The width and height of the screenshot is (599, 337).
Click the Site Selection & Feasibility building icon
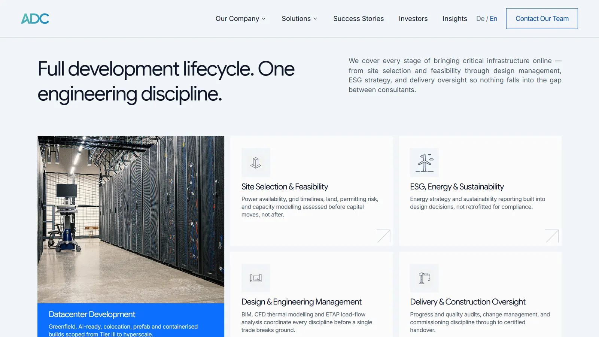(x=256, y=163)
